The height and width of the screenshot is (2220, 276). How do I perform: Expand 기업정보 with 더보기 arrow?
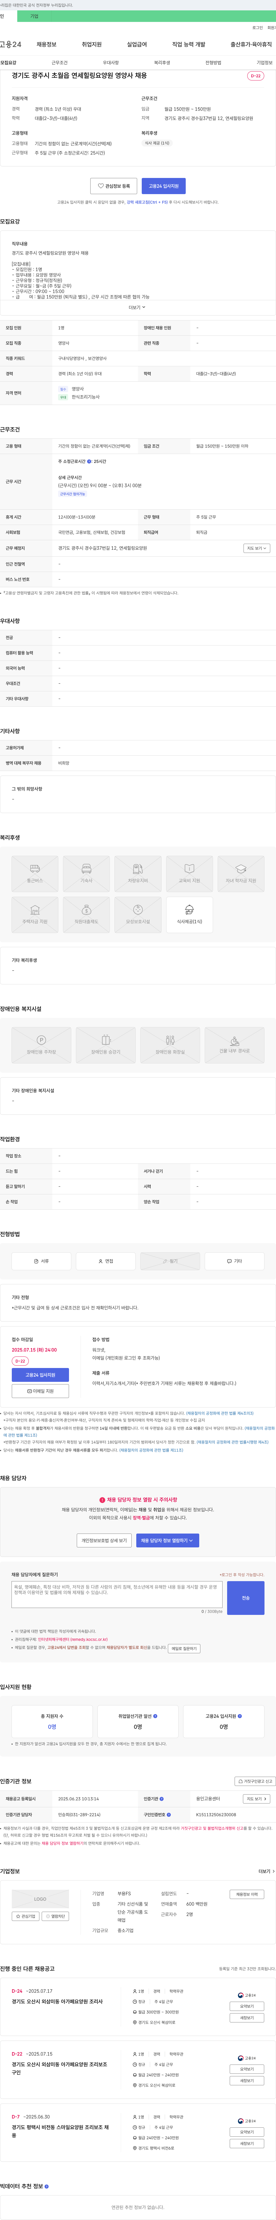[267, 1871]
